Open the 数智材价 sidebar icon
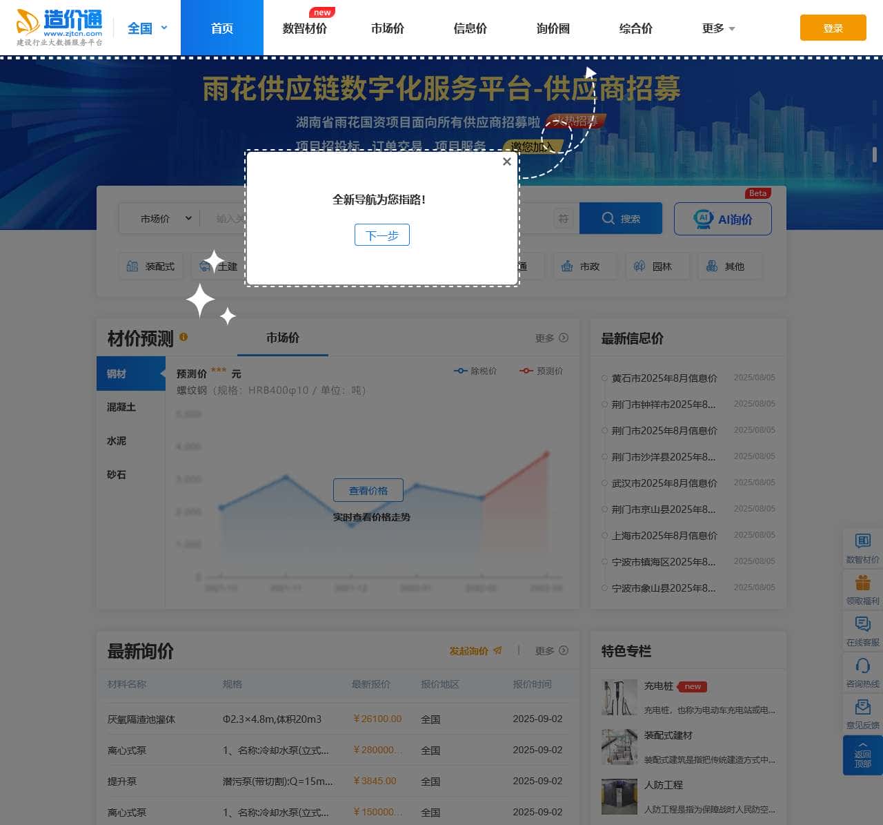The width and height of the screenshot is (883, 825). (862, 541)
